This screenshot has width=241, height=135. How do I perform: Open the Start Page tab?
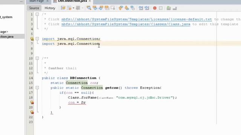click(x=37, y=1)
